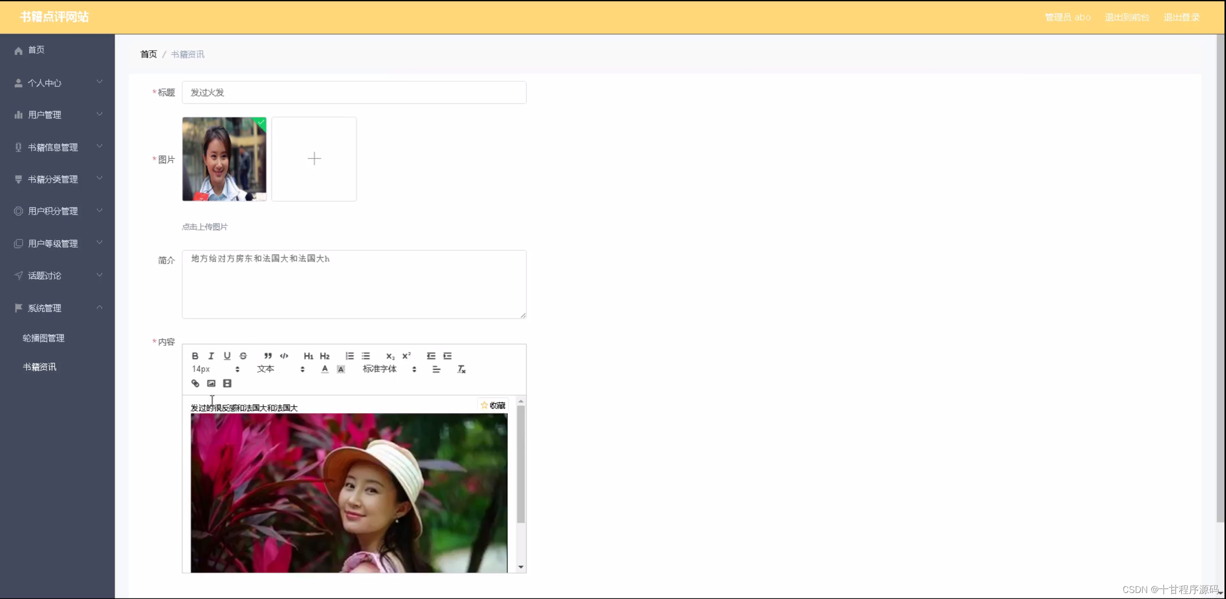This screenshot has width=1226, height=599.
Task: Click the 退出到前台 link
Action: (1127, 17)
